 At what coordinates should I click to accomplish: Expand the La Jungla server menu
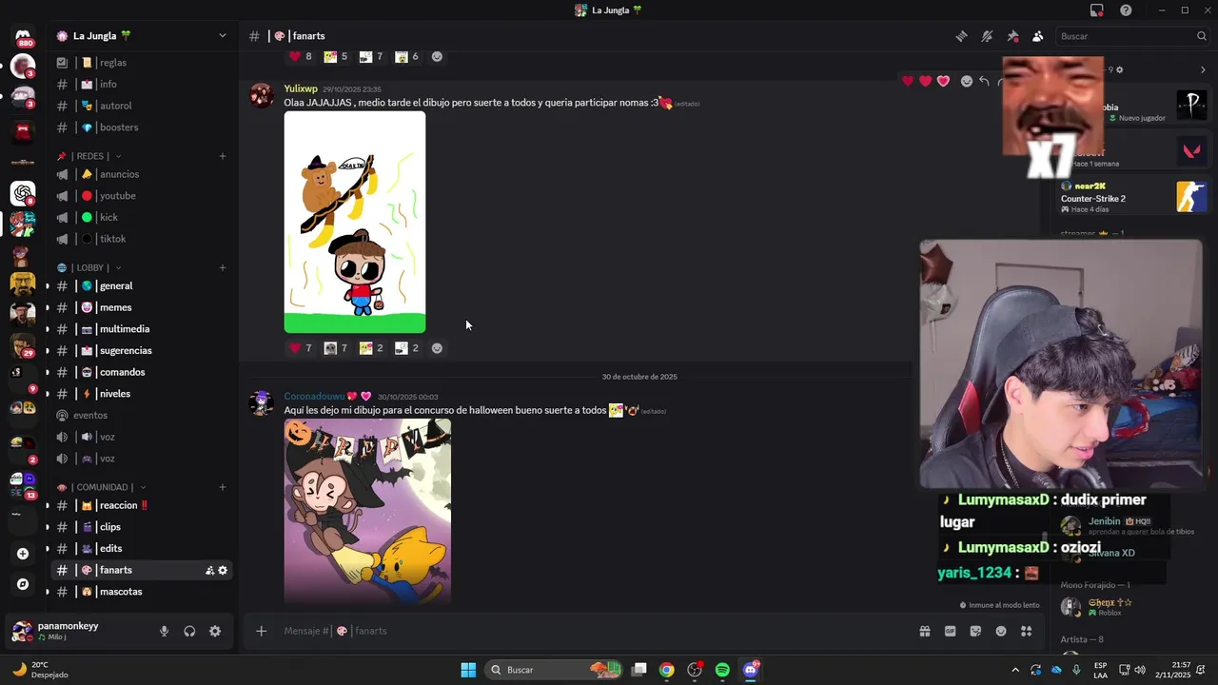point(143,36)
